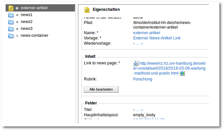Edit the empty Wiedervorlage value
The height and width of the screenshot is (131, 224).
click(x=138, y=43)
